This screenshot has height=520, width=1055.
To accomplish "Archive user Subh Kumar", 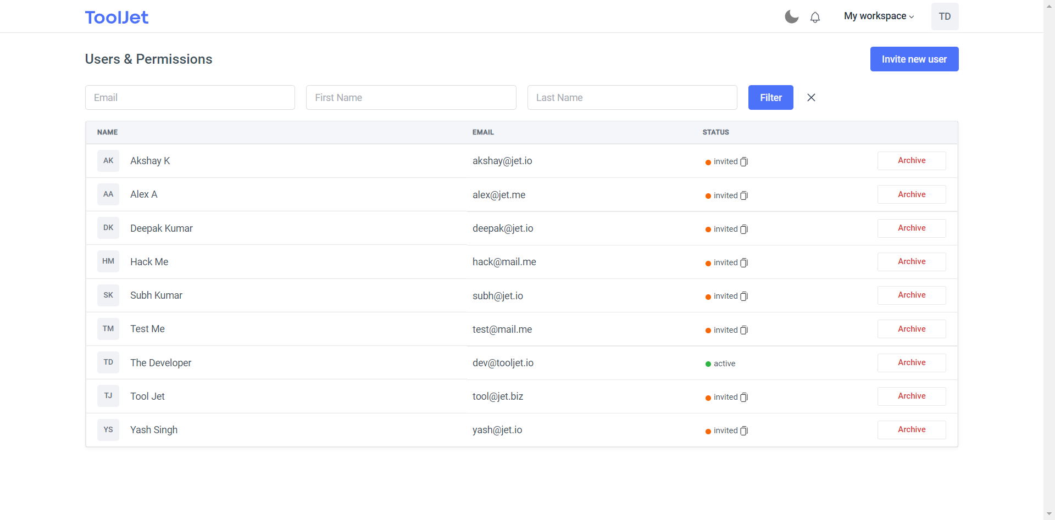I will coord(912,295).
